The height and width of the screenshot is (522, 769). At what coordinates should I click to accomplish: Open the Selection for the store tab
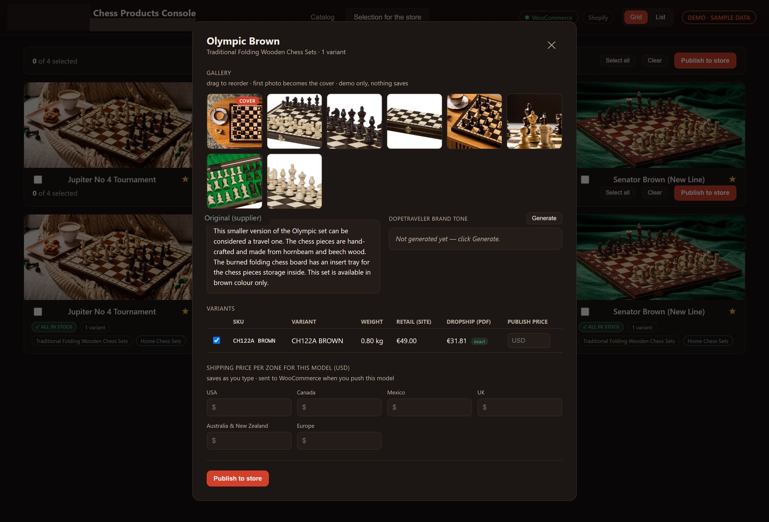click(387, 17)
